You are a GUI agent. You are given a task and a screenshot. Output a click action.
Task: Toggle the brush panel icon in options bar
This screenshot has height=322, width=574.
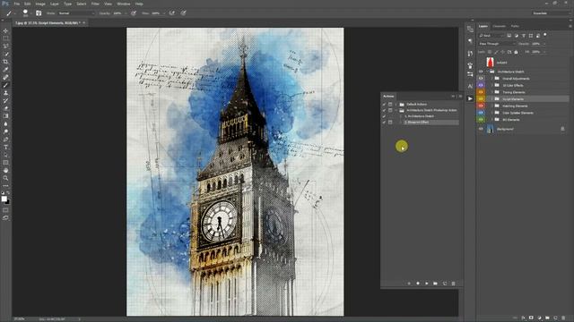point(39,13)
